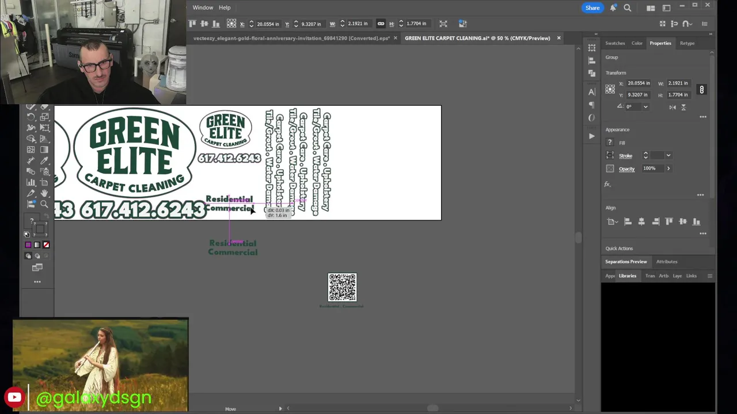The image size is (737, 414).
Task: Open the rotation angle dropdown
Action: click(645, 106)
